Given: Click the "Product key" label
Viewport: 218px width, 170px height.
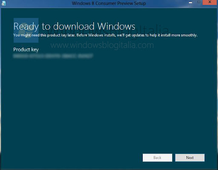Looking at the screenshot, I should coord(26,49).
